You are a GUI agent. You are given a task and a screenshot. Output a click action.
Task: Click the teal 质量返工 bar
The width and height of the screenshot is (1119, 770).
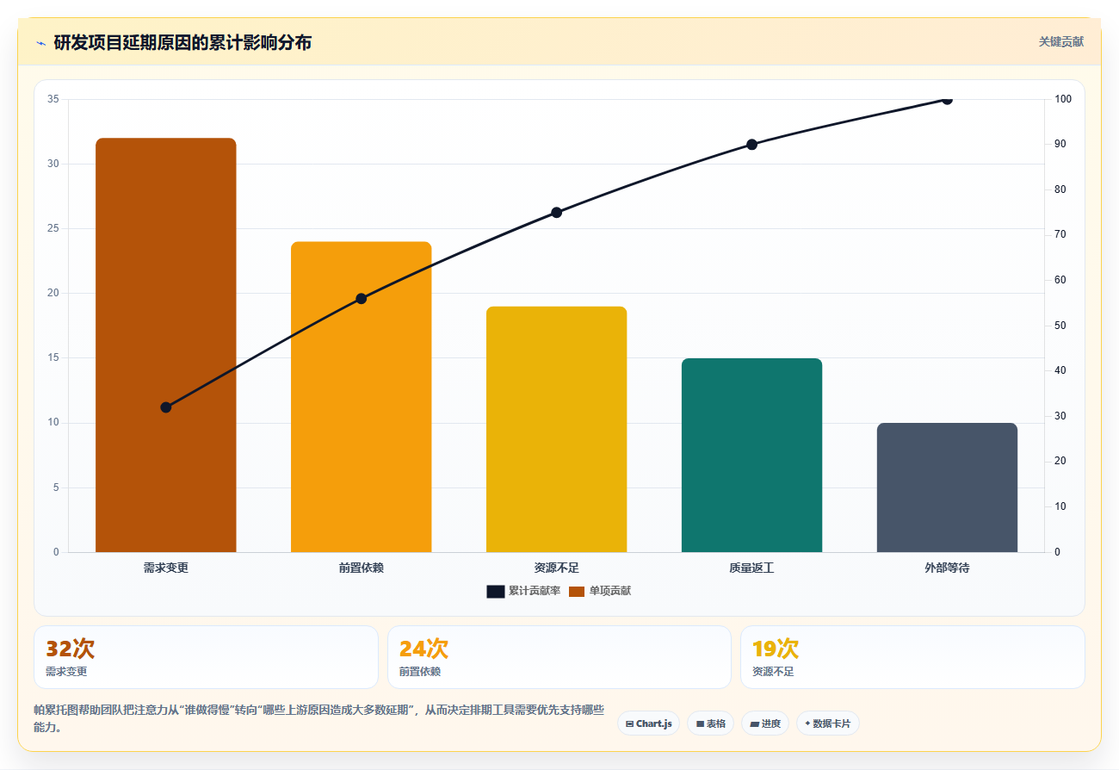[x=751, y=455]
